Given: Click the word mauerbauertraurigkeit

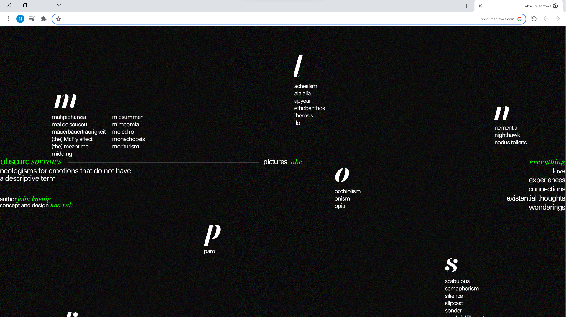Looking at the screenshot, I should click(78, 132).
